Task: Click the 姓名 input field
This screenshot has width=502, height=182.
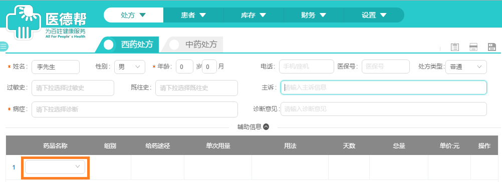Action: click(x=56, y=66)
